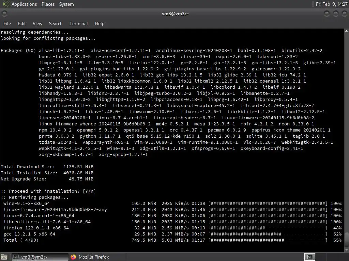Click package name 'python-3.11.7-1'
Screen dimensions: 349x261
[100, 136]
